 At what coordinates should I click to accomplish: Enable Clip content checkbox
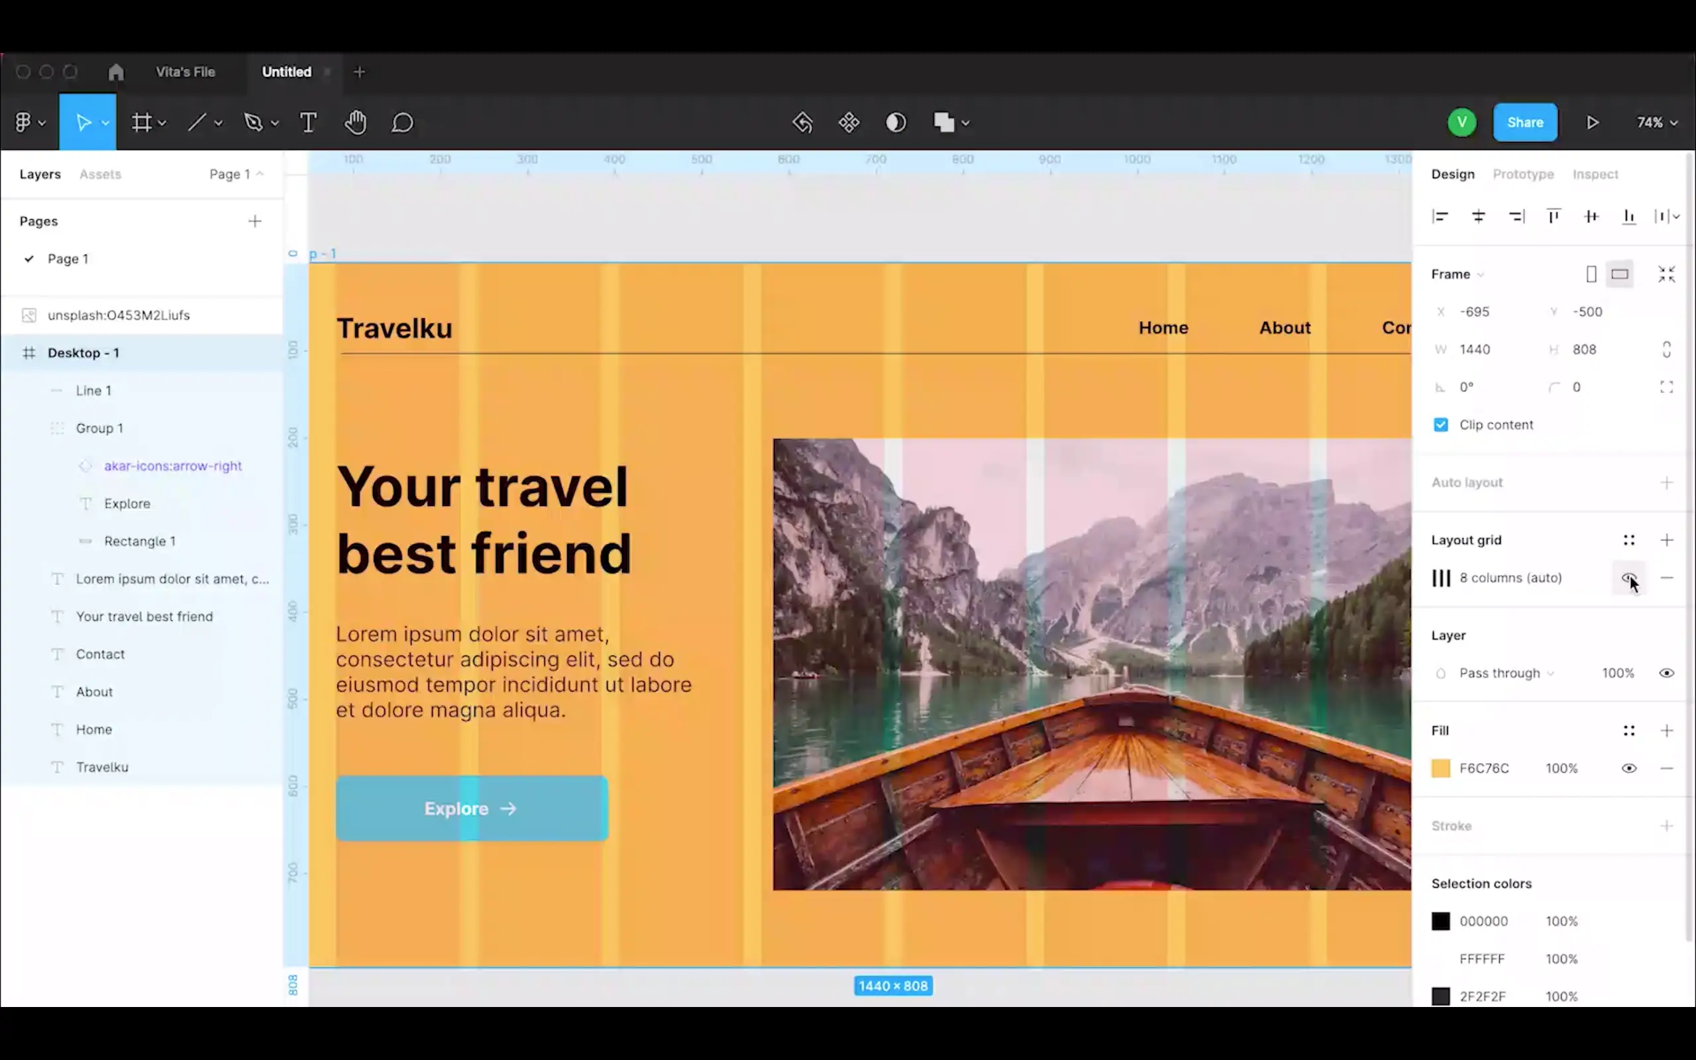tap(1440, 424)
